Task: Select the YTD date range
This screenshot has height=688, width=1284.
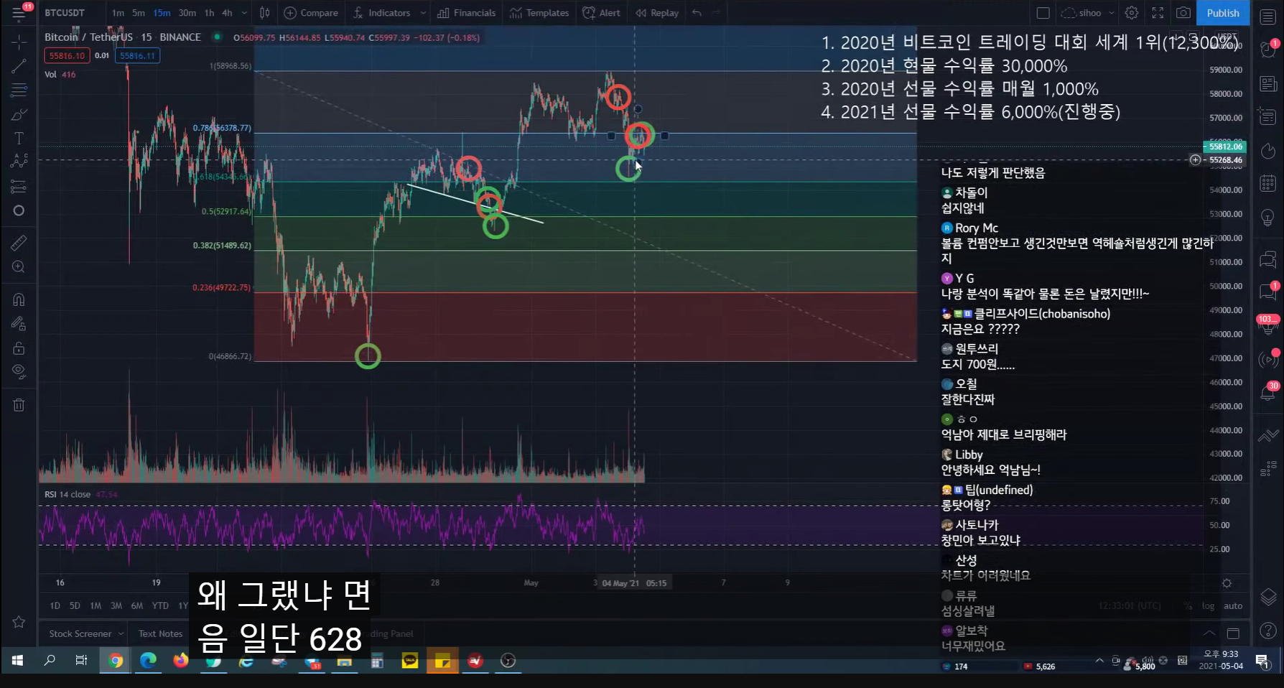Action: [160, 605]
